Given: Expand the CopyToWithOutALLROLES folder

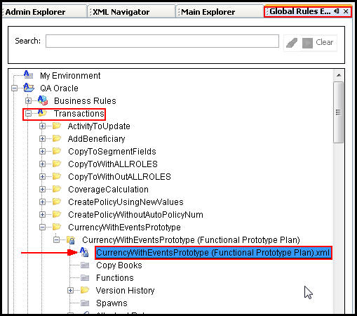Looking at the screenshot, I should point(42,177).
